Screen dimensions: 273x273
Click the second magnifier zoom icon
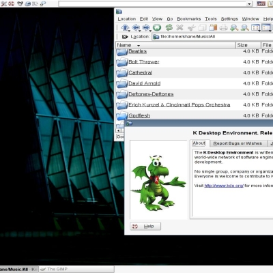tap(245, 28)
